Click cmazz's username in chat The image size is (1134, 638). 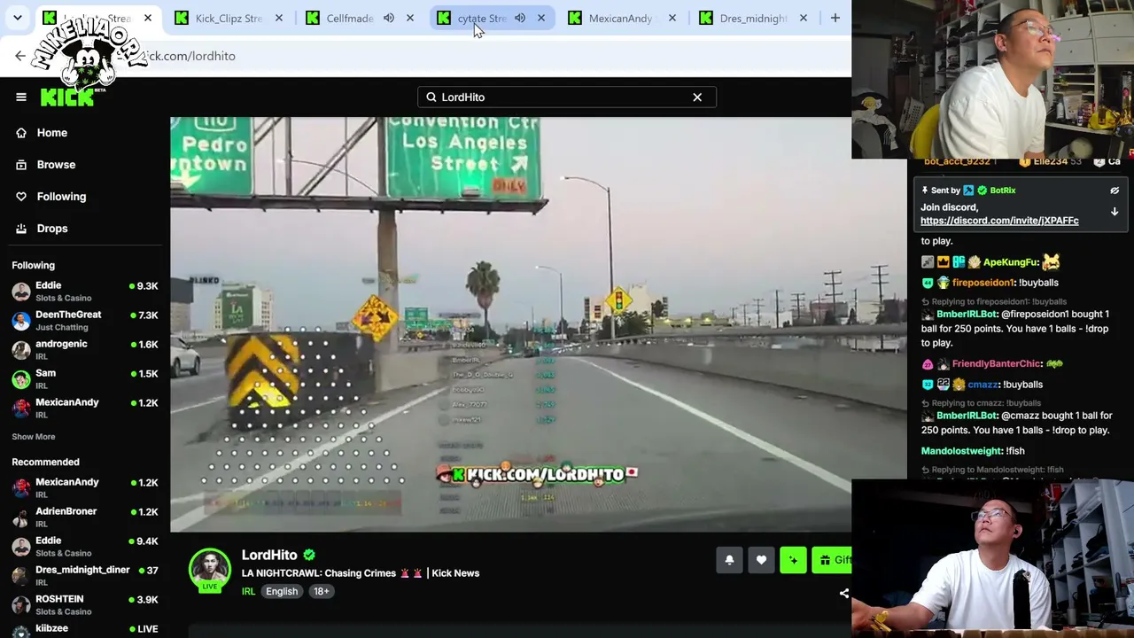click(x=983, y=385)
